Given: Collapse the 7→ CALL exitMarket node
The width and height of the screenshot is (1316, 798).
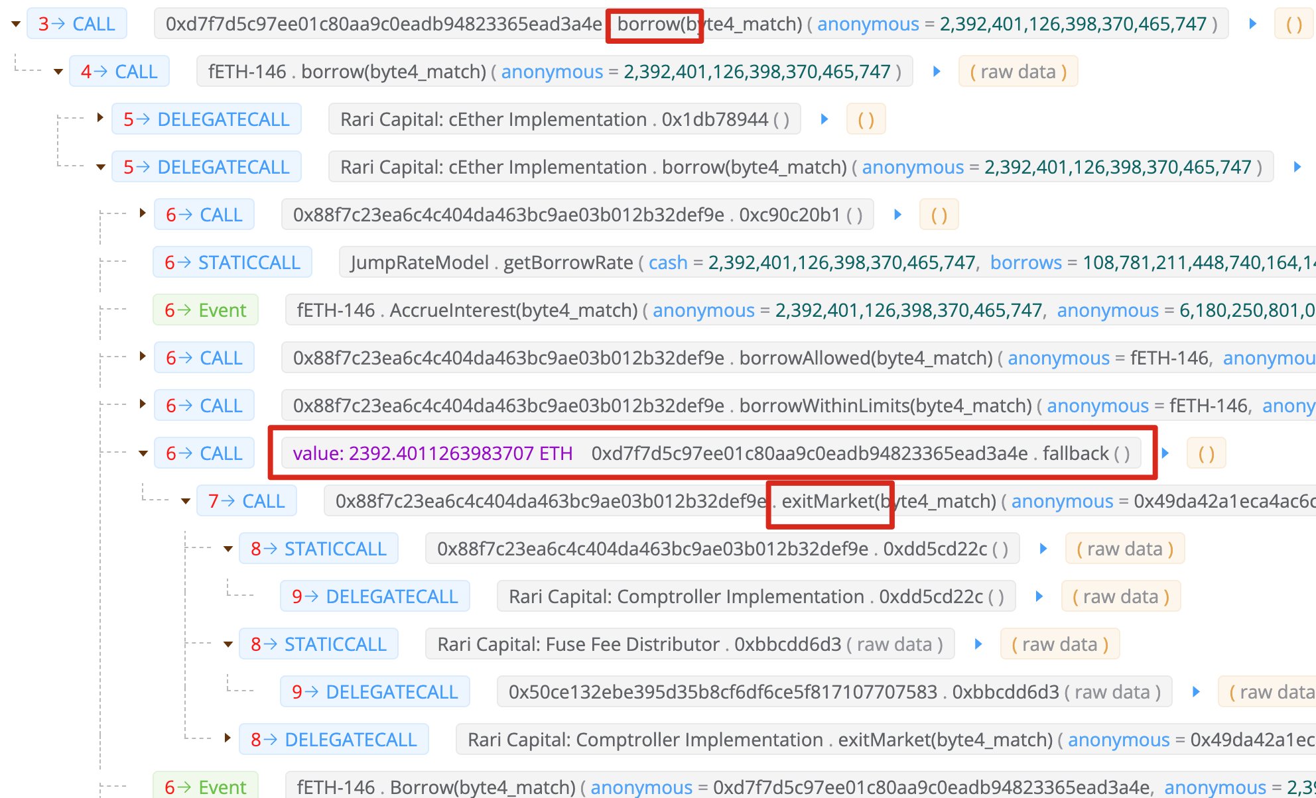Looking at the screenshot, I should click(x=186, y=501).
